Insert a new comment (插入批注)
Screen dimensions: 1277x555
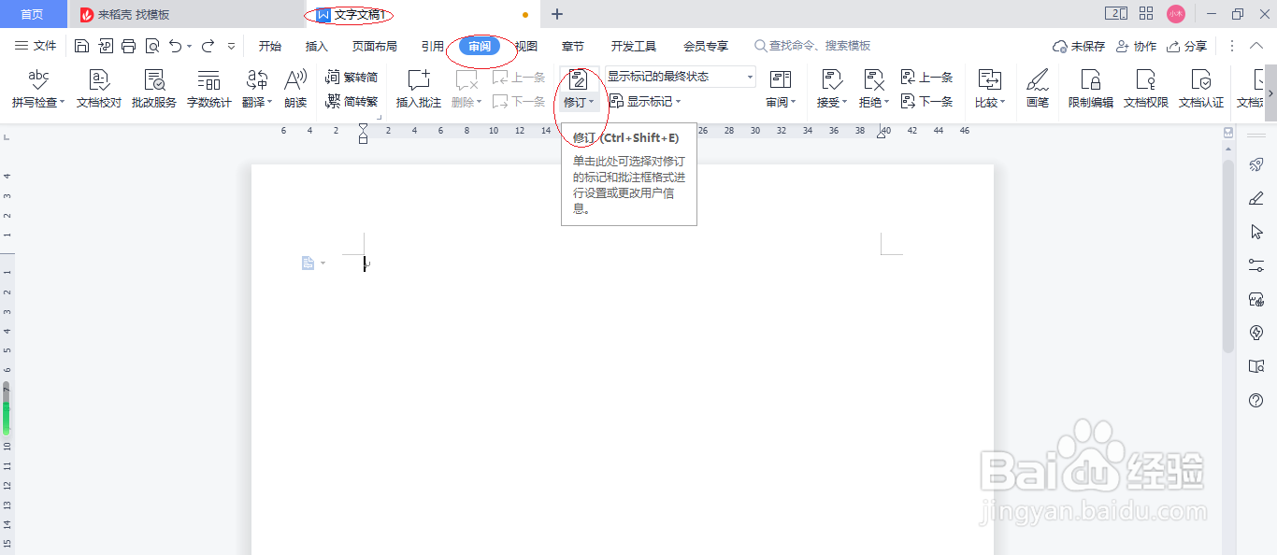pos(417,89)
